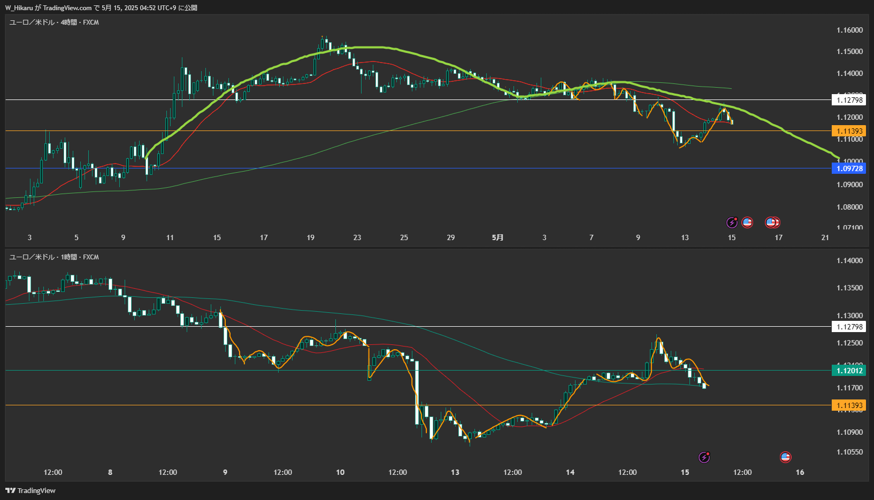This screenshot has width=874, height=500.
Task: Click 1.14000 on the 1時間 chart price axis
Action: (x=849, y=260)
